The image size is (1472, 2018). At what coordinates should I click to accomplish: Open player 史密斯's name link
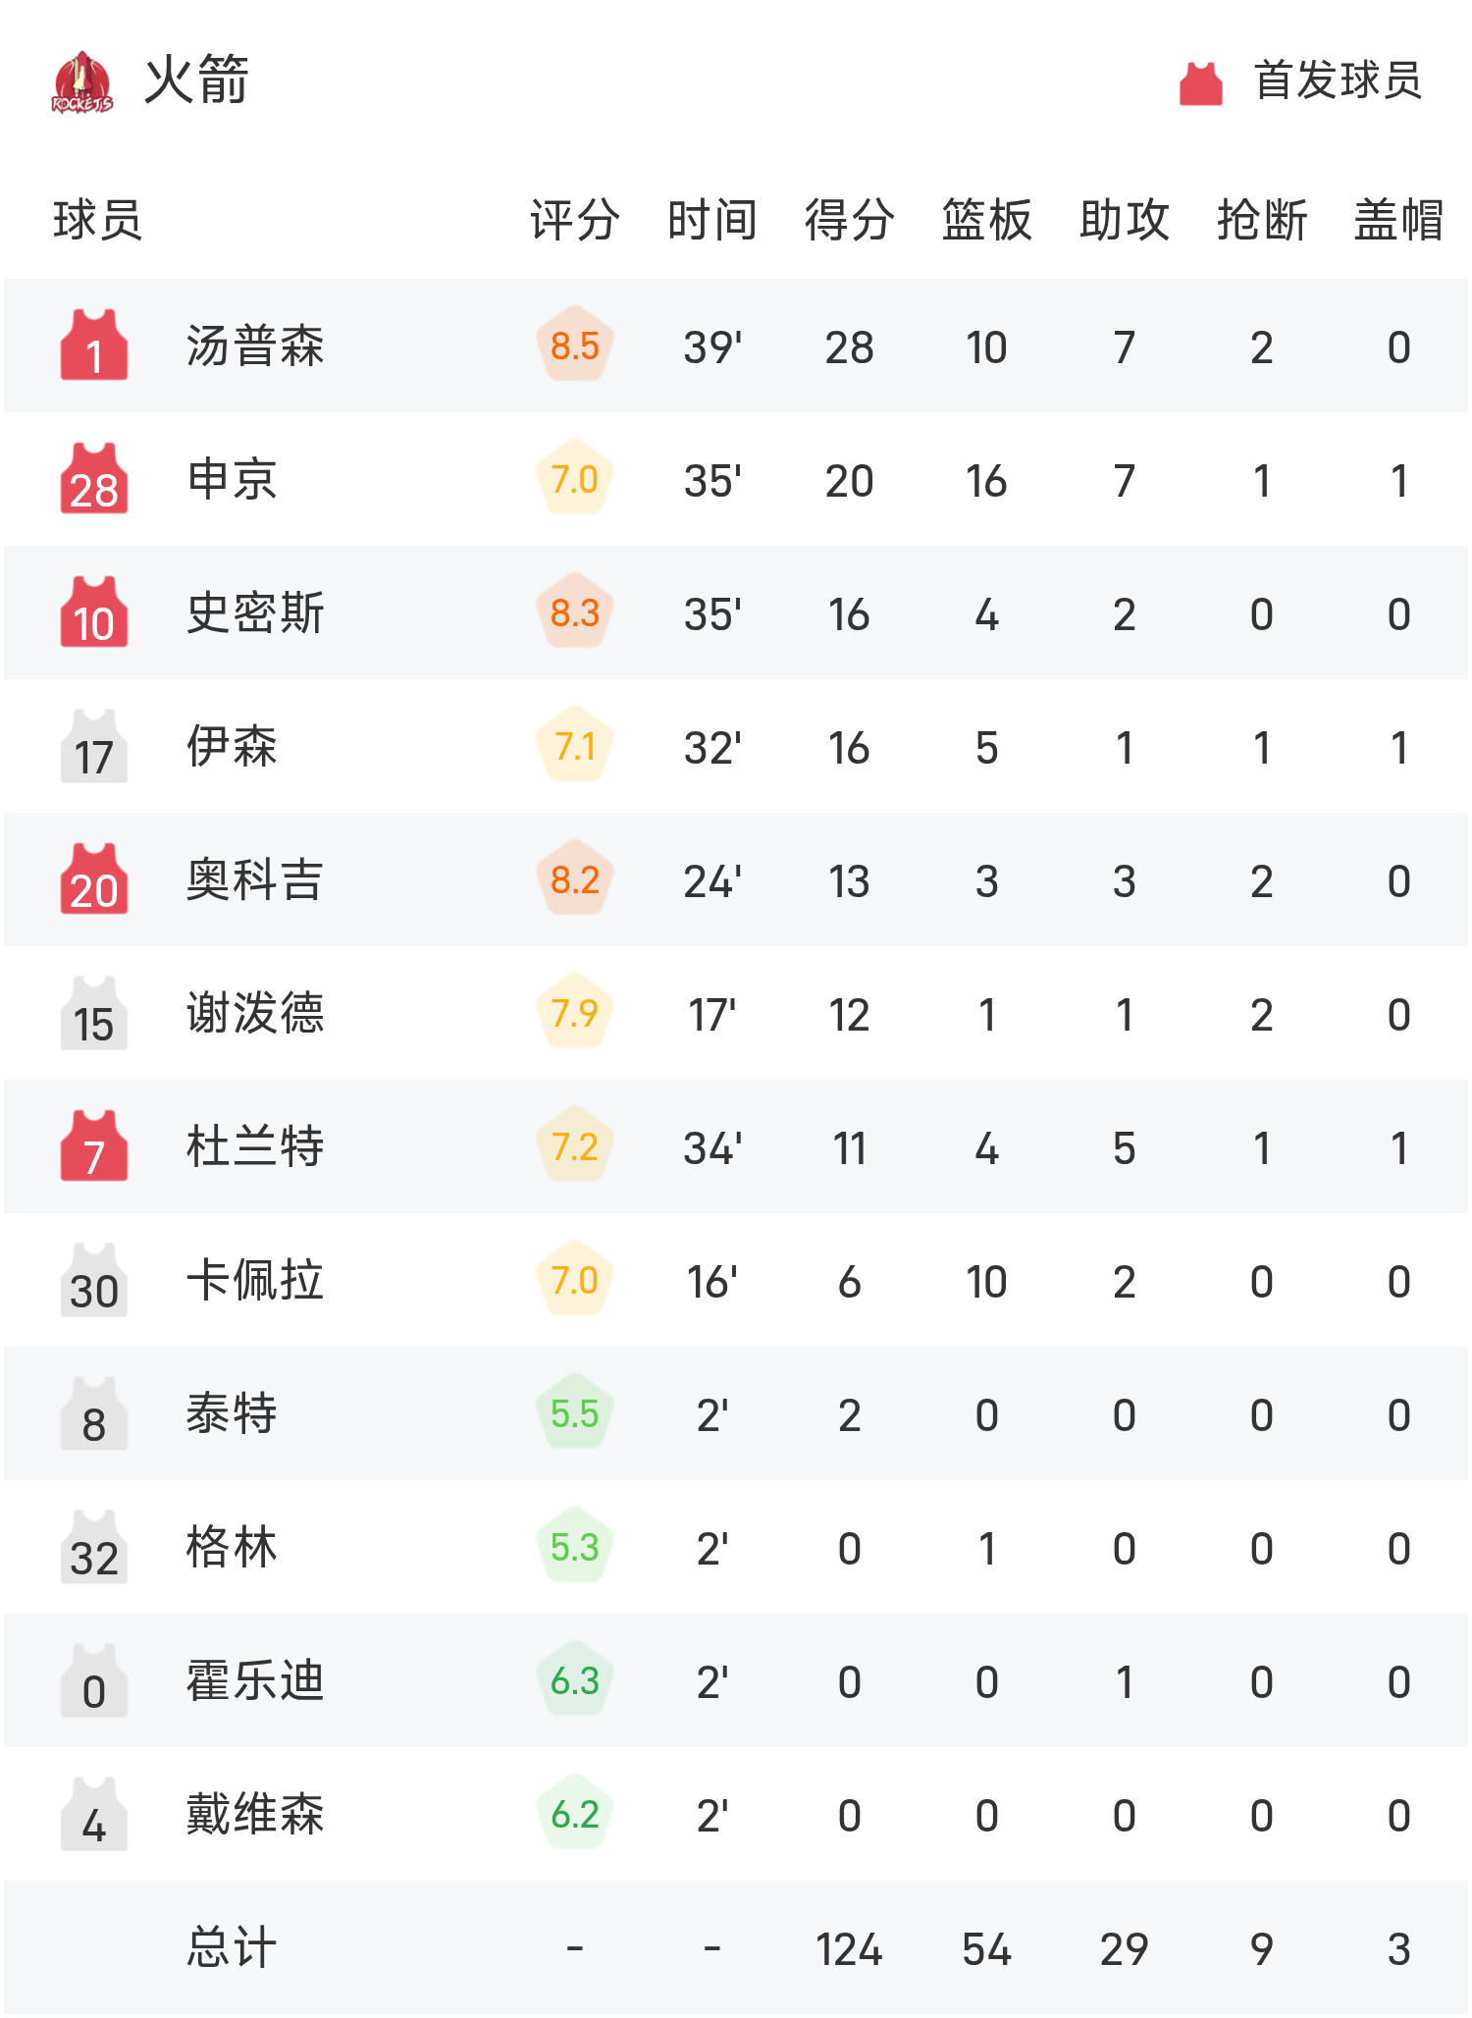pos(255,613)
